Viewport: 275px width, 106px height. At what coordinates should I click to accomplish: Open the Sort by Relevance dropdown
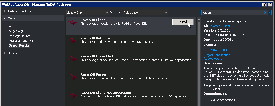click(x=145, y=13)
